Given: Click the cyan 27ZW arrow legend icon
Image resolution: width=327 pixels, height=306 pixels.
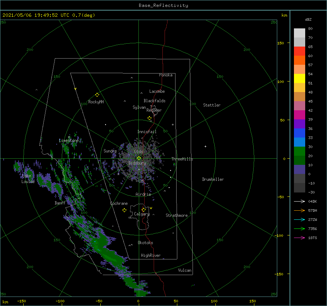Looking at the screenshot, I should click(x=299, y=219).
